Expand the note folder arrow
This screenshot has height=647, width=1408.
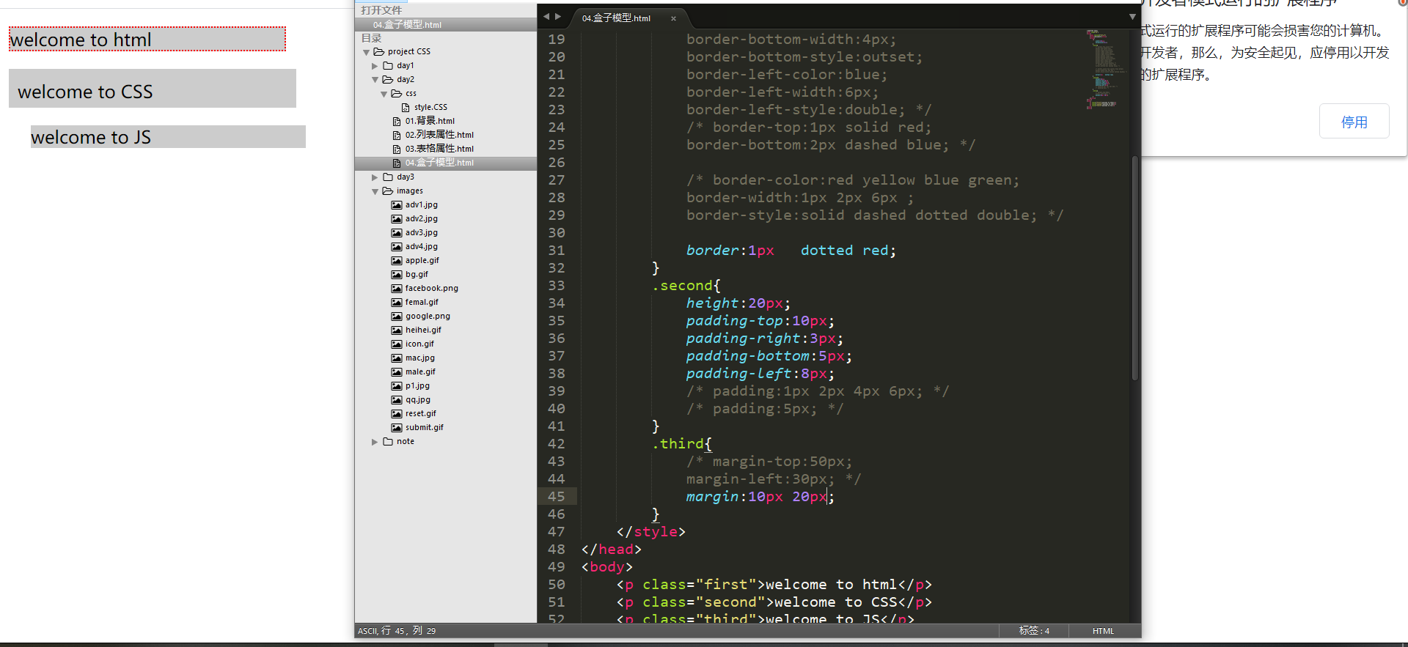pos(375,442)
